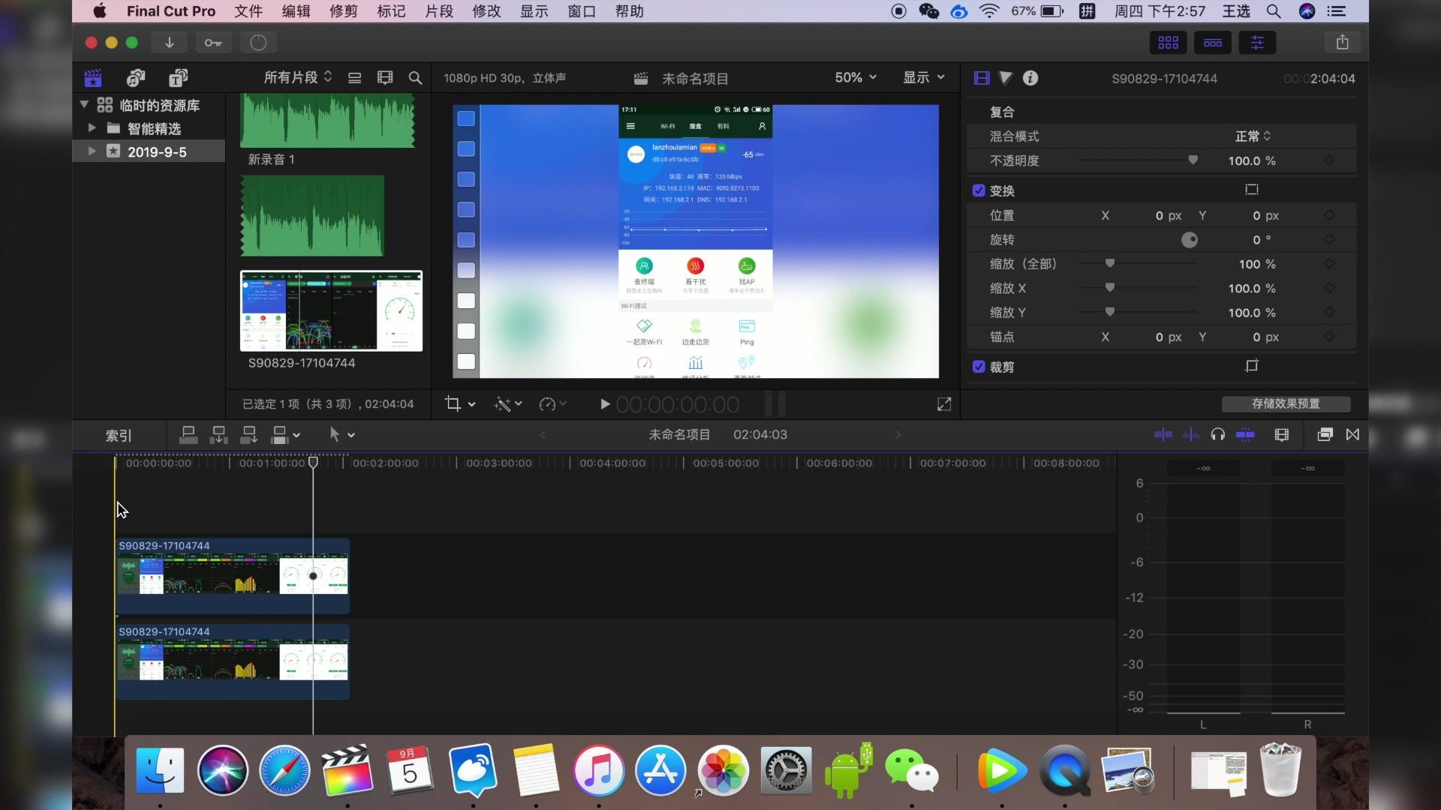Show the color inspector triangle icon
The width and height of the screenshot is (1441, 810).
[x=1006, y=78]
